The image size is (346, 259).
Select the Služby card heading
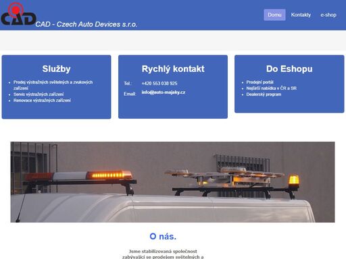[x=56, y=69]
